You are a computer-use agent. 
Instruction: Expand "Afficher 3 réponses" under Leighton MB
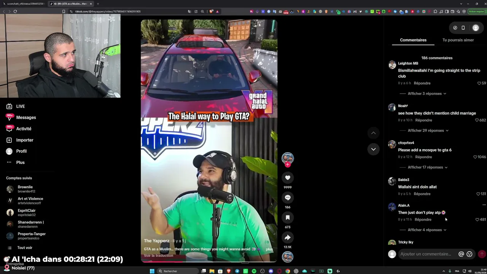(x=427, y=94)
